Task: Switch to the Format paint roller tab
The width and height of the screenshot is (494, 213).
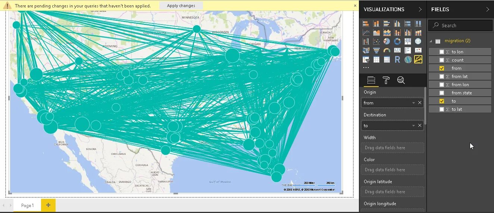Action: tap(386, 80)
